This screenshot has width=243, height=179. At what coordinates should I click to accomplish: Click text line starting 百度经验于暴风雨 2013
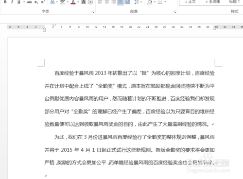[135, 73]
